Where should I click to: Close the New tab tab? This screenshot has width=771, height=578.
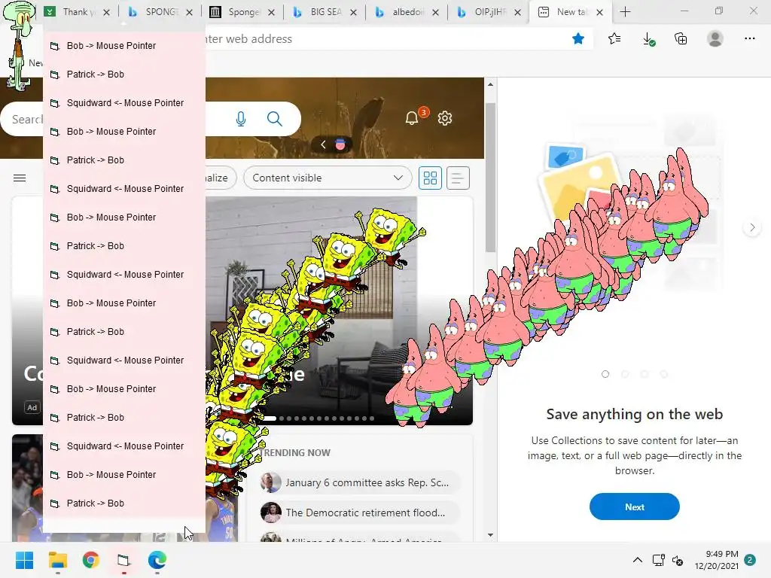[x=599, y=12]
